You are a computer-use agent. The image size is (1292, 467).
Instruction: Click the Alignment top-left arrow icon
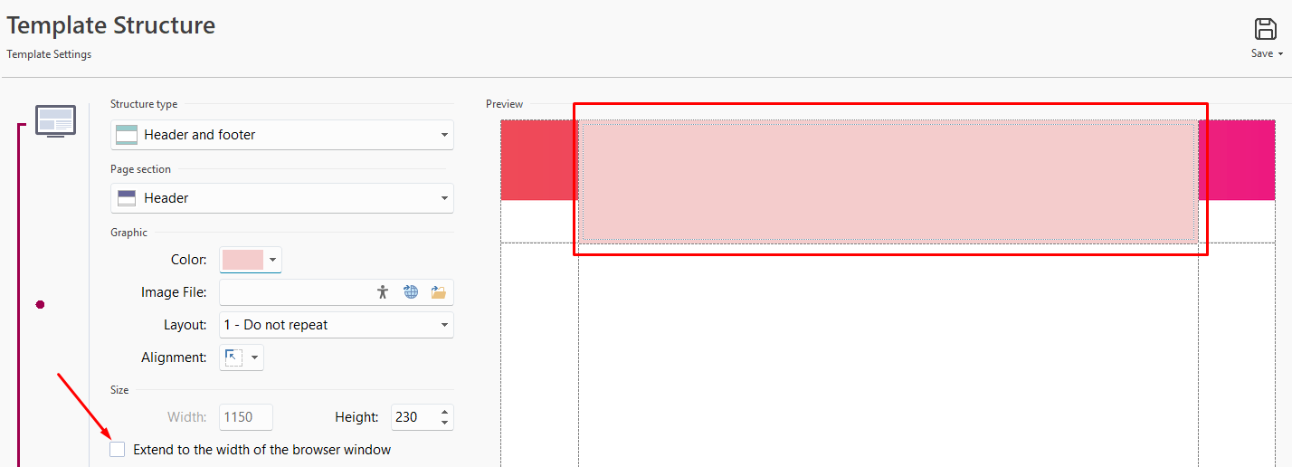pyautogui.click(x=233, y=357)
